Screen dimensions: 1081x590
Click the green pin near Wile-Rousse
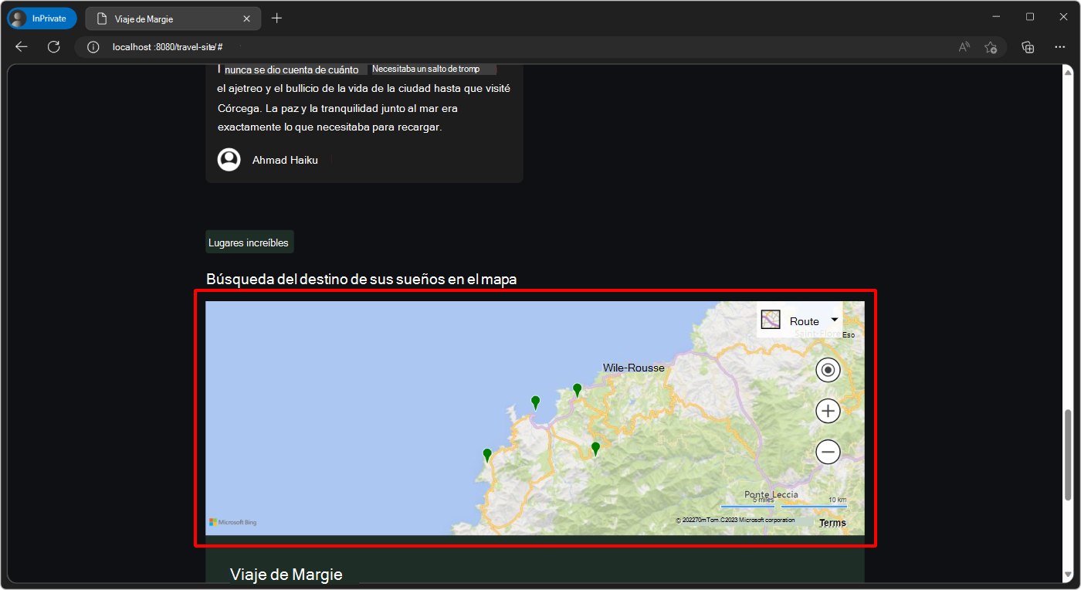tap(578, 390)
